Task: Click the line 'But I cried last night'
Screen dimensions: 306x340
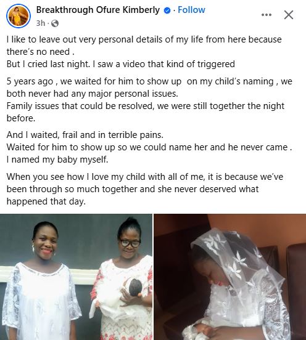Action: pyautogui.click(x=120, y=64)
